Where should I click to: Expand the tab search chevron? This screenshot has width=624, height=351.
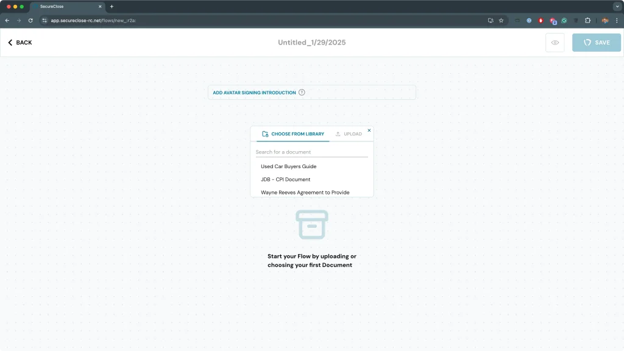pos(617,6)
